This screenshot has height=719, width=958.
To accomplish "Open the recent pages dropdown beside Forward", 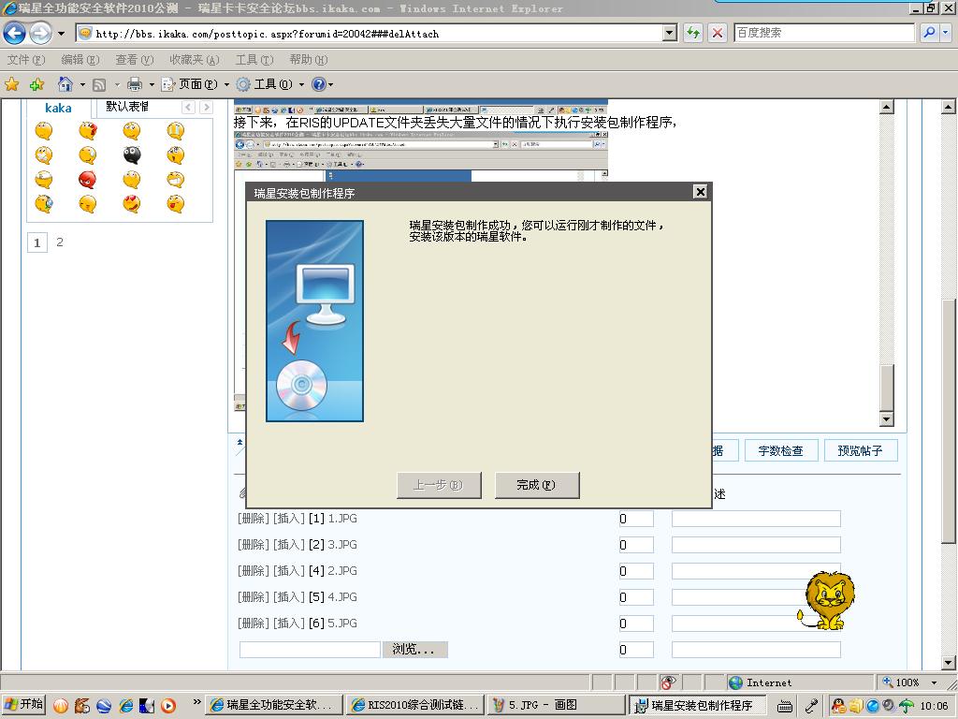I will (x=61, y=34).
